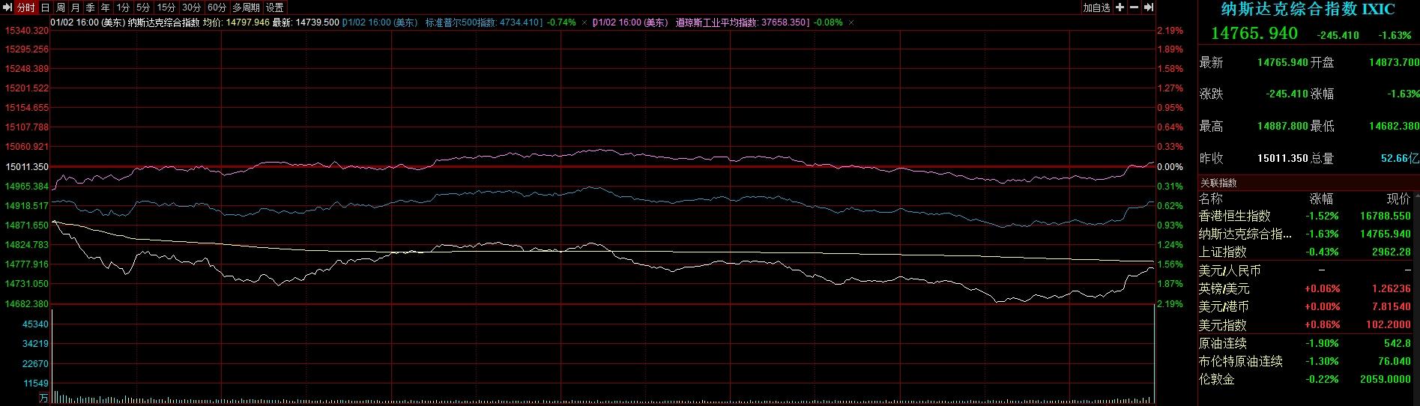1420x406 pixels.
Task: Select the 日 daily period tab
Action: [x=45, y=7]
